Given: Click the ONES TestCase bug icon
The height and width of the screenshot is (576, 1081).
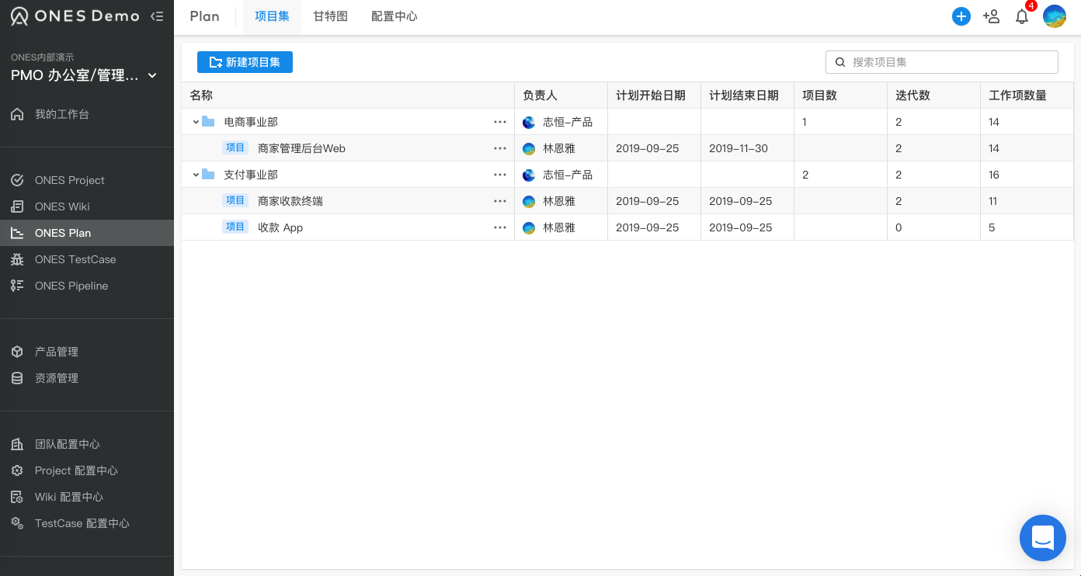Looking at the screenshot, I should click(x=17, y=259).
